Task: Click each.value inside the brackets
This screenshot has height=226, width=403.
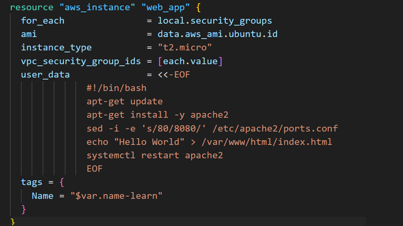Action: (x=190, y=61)
